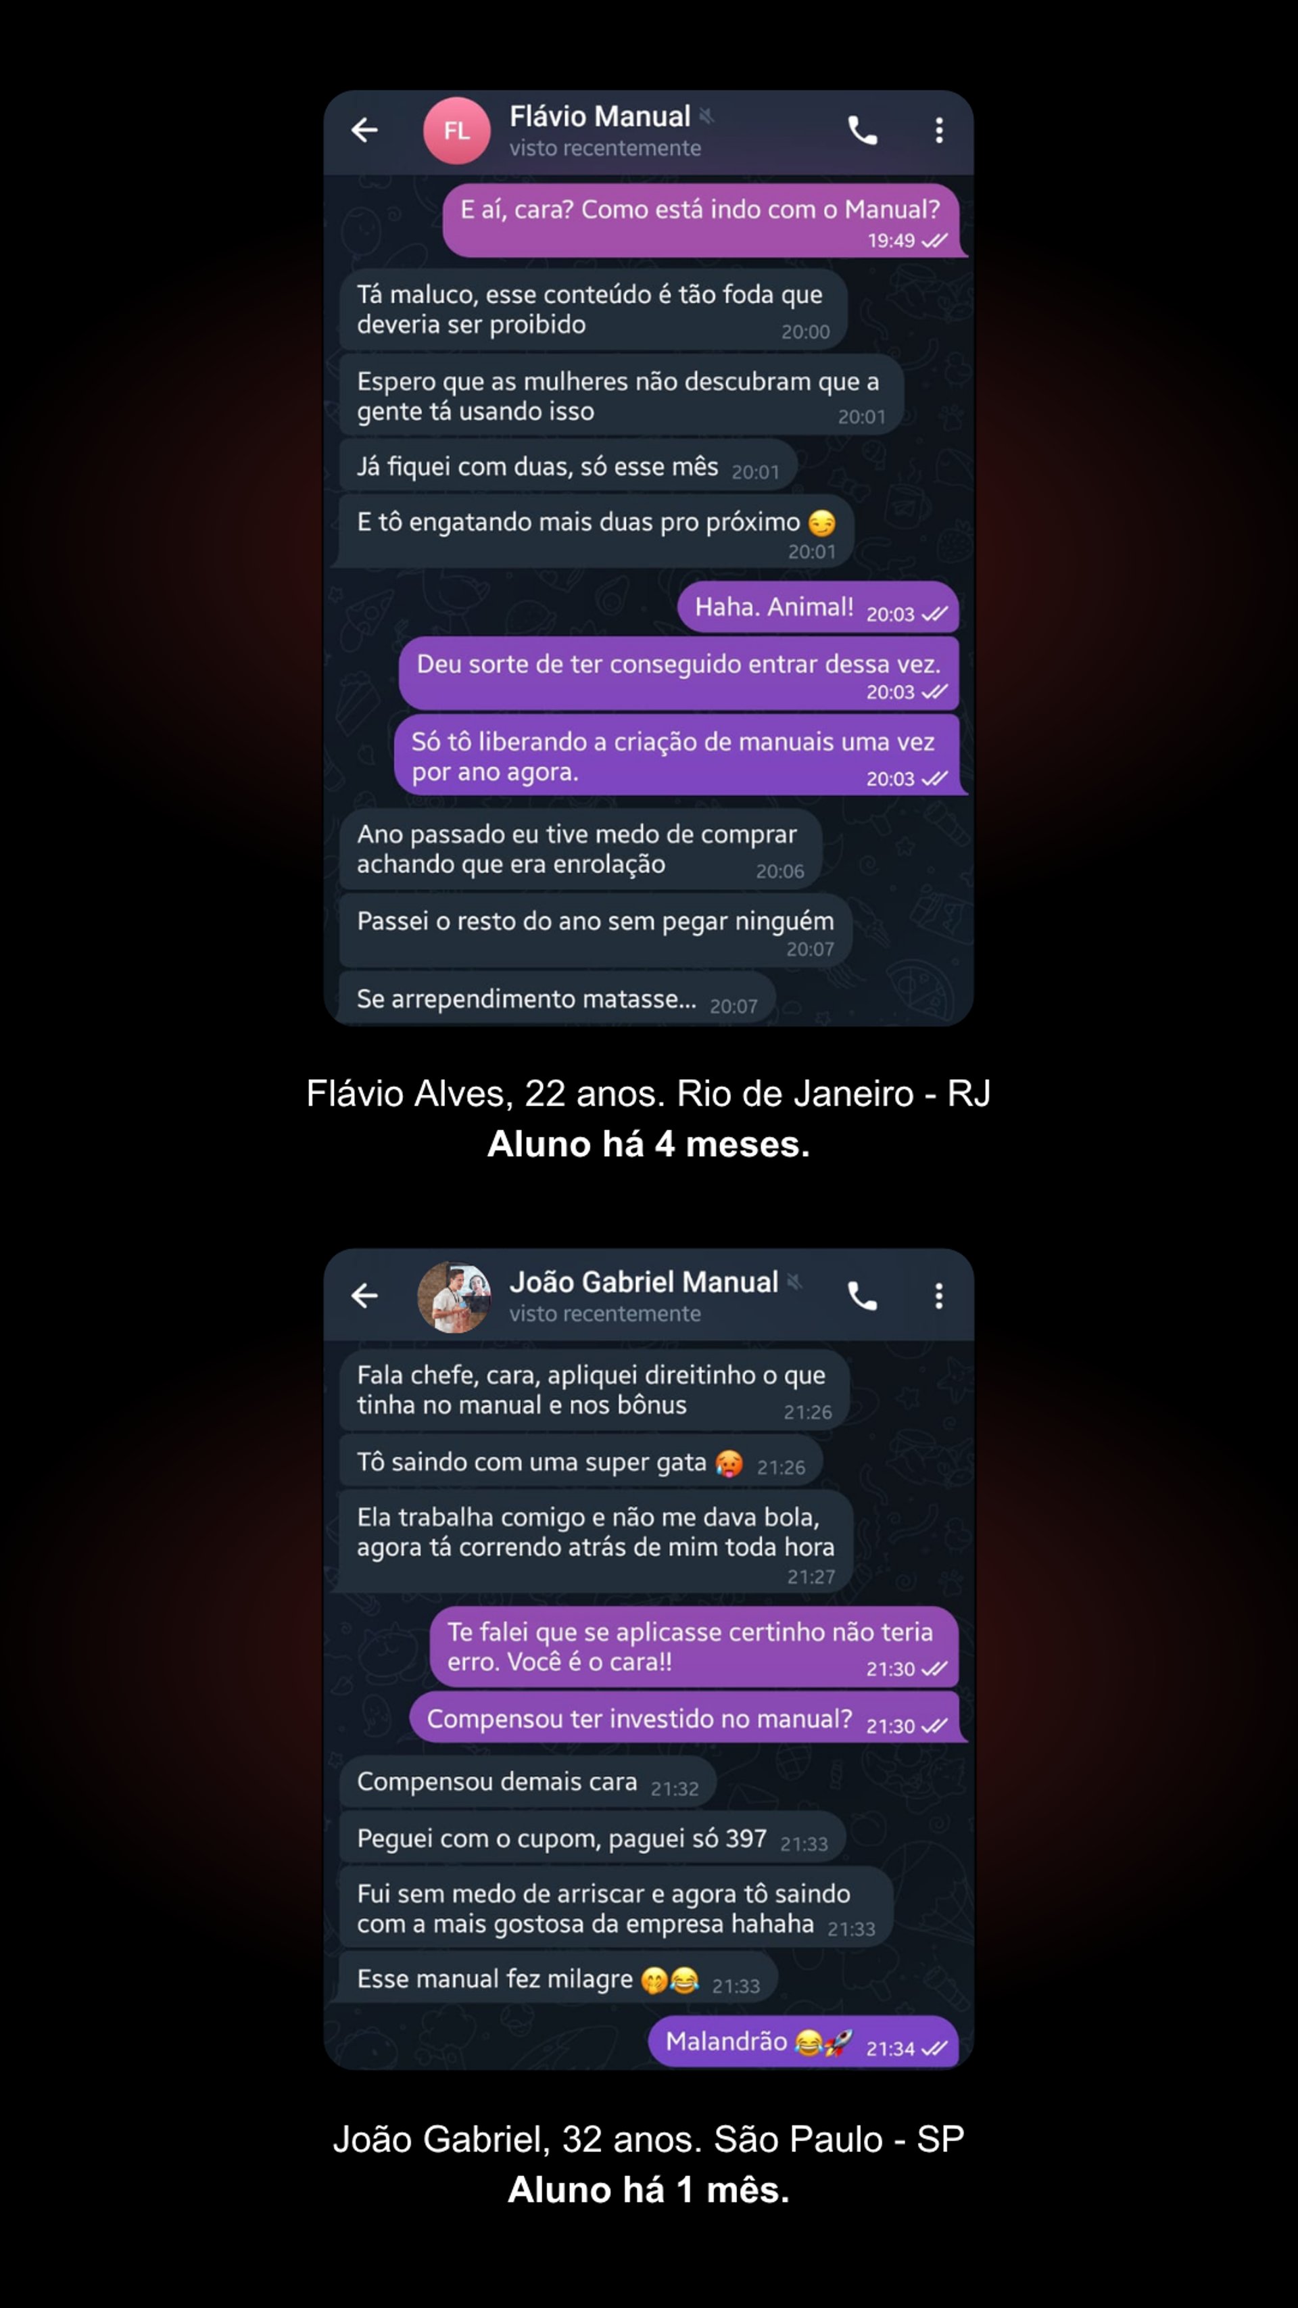Tap 'Compensou ter investido no manual?' message
The width and height of the screenshot is (1298, 2308).
pos(684,1718)
